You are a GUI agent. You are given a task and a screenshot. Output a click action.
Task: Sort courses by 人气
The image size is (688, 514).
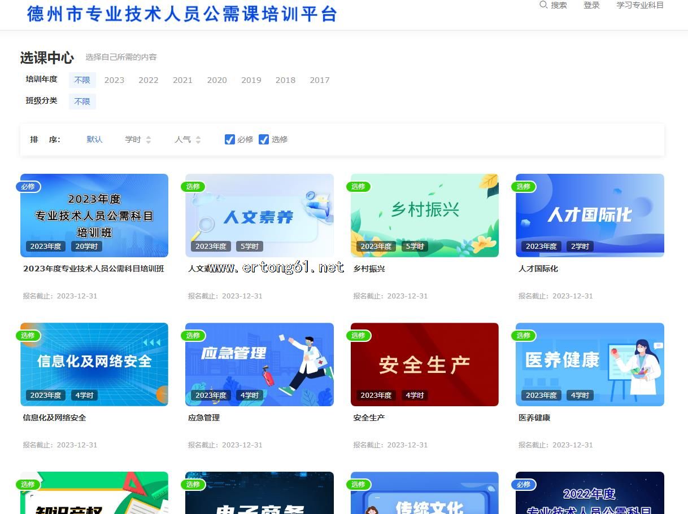(182, 139)
